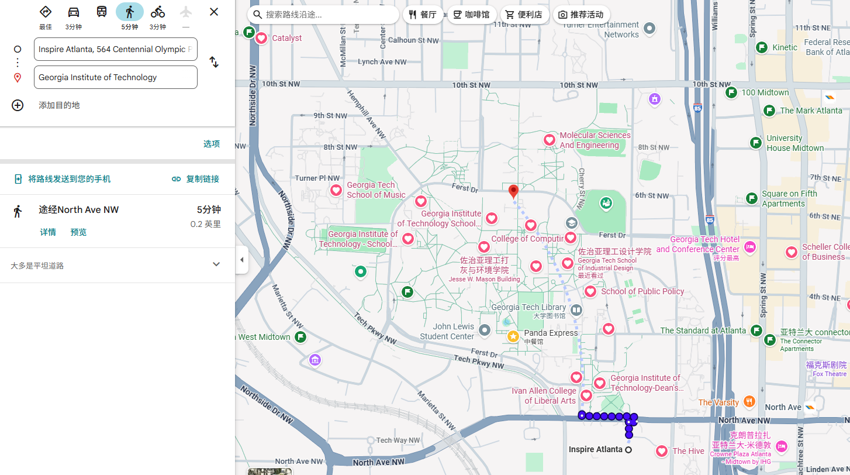Image resolution: width=850 pixels, height=475 pixels.
Task: Click the Panda Express star marker
Action: 513,336
